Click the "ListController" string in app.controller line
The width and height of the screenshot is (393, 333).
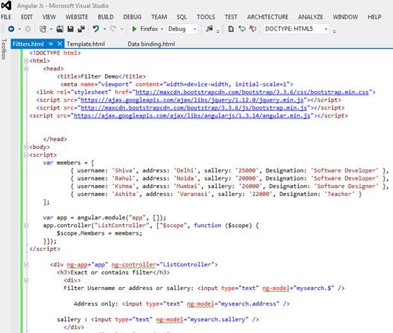(121, 226)
